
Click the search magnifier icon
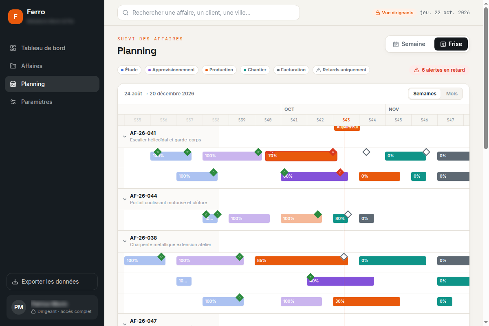[x=126, y=13]
